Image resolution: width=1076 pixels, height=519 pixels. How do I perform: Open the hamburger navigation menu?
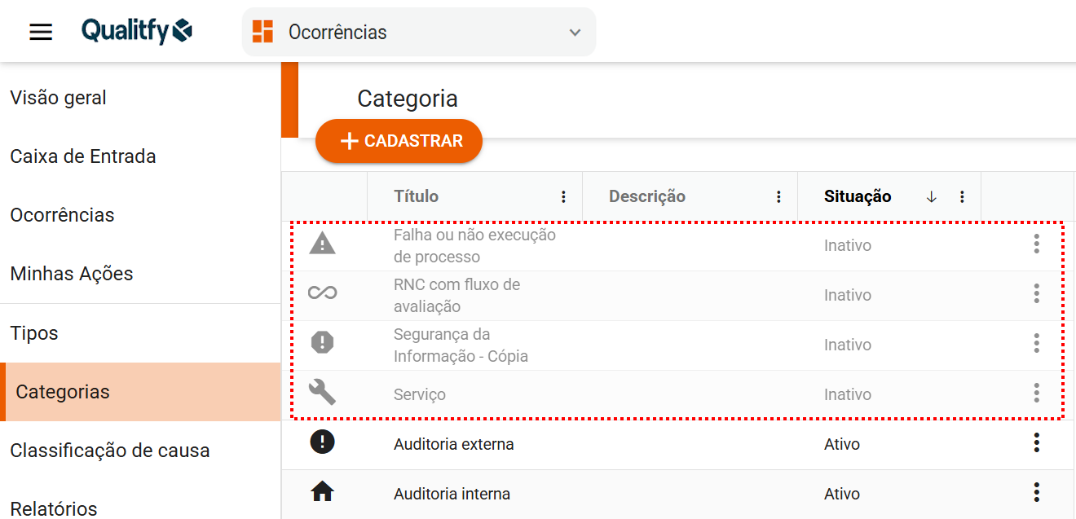pyautogui.click(x=41, y=33)
